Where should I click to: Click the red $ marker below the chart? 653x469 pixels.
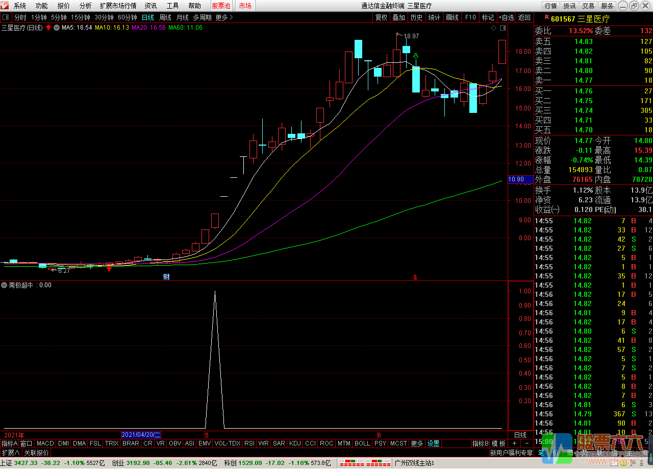(415, 277)
